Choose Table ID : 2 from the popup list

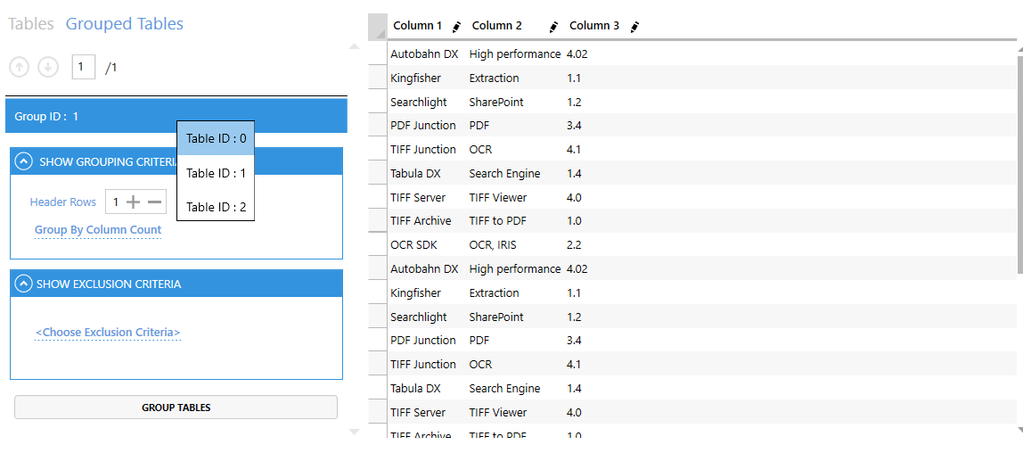[216, 207]
